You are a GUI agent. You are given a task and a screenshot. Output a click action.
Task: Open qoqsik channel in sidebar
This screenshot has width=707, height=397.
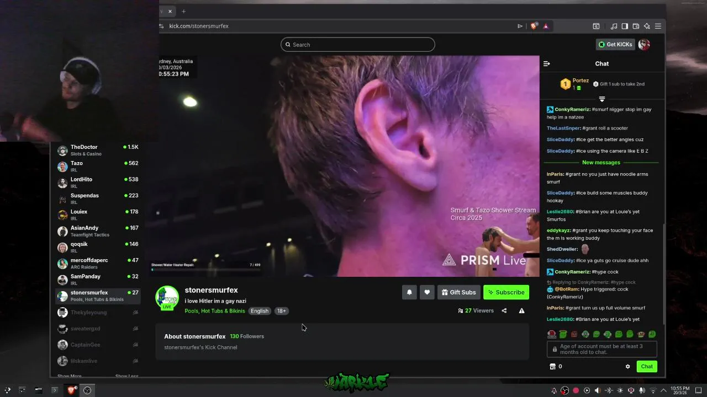click(98, 247)
